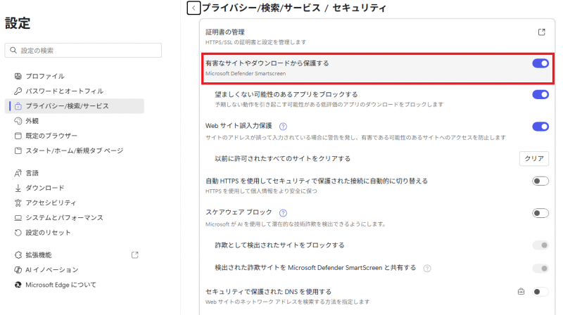Toggle 有害なサイトやダウンロードから保護する switch

coord(540,63)
